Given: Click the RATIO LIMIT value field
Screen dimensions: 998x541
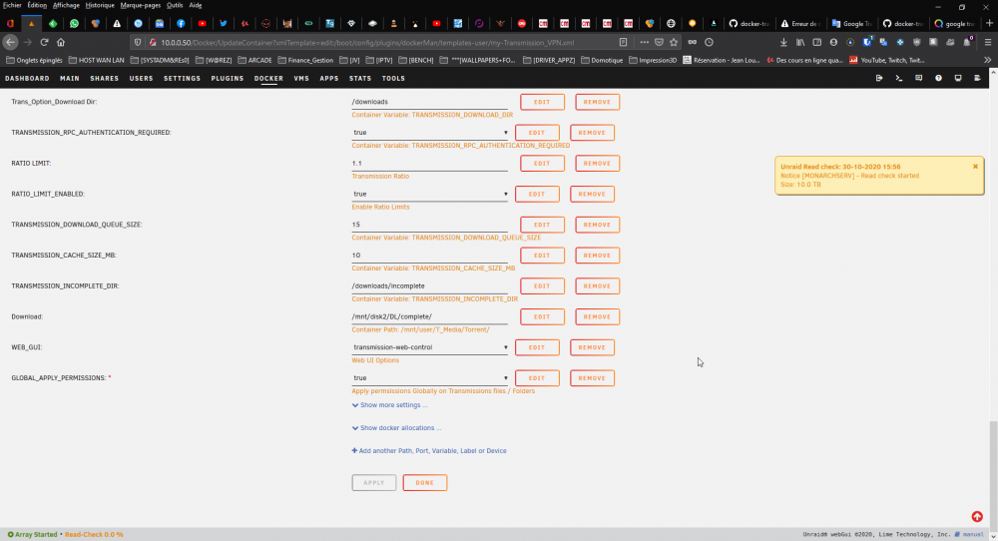Looking at the screenshot, I should 429,164.
